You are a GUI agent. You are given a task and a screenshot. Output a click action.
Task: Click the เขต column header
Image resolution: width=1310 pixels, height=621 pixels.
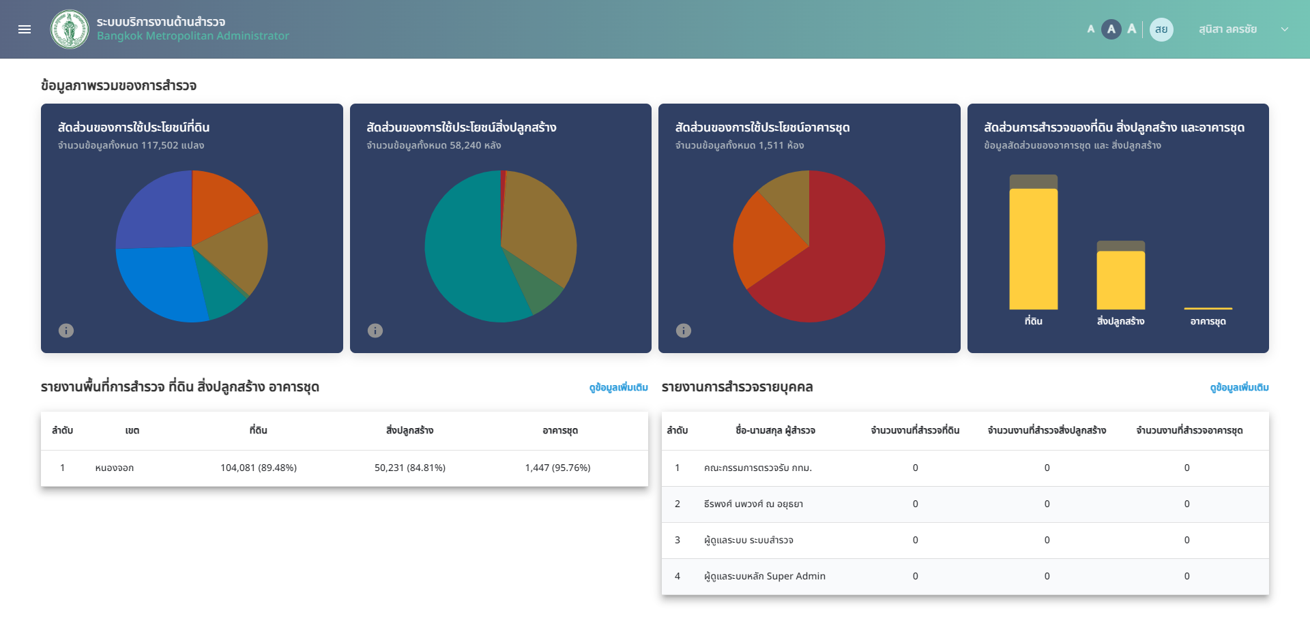point(132,431)
